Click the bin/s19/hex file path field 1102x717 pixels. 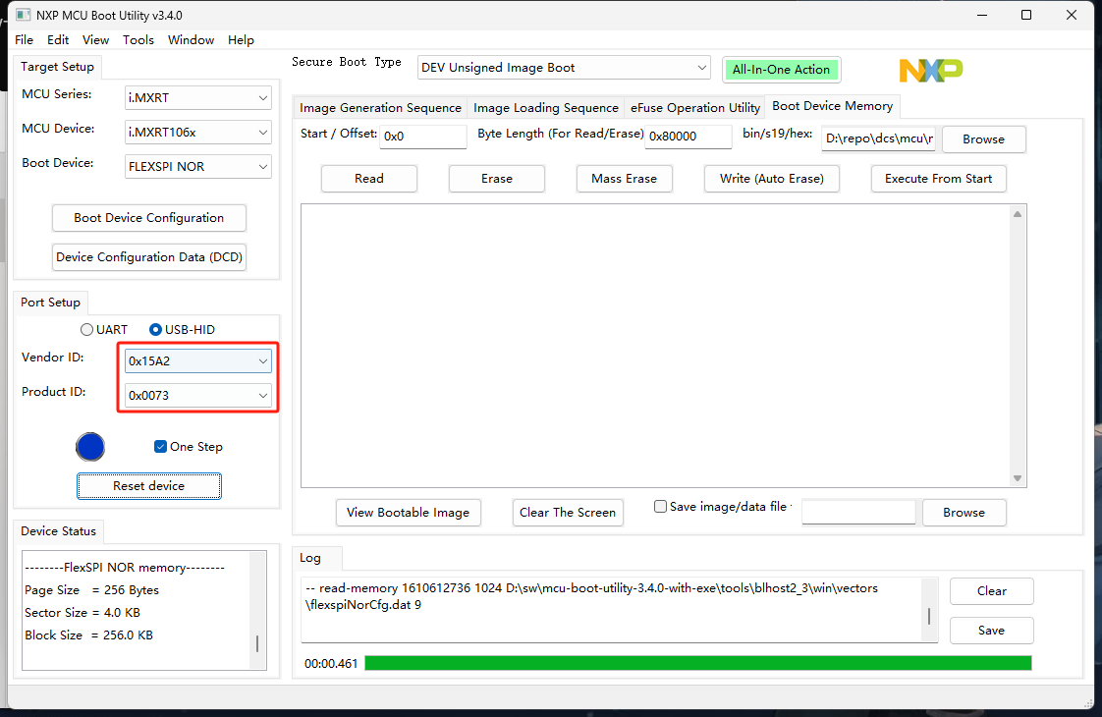click(x=878, y=138)
